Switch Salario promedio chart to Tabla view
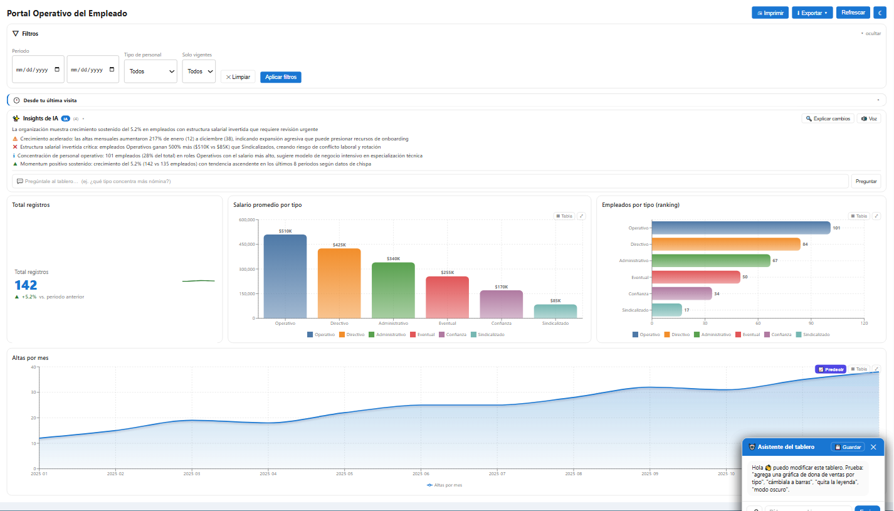The image size is (894, 511). [564, 216]
